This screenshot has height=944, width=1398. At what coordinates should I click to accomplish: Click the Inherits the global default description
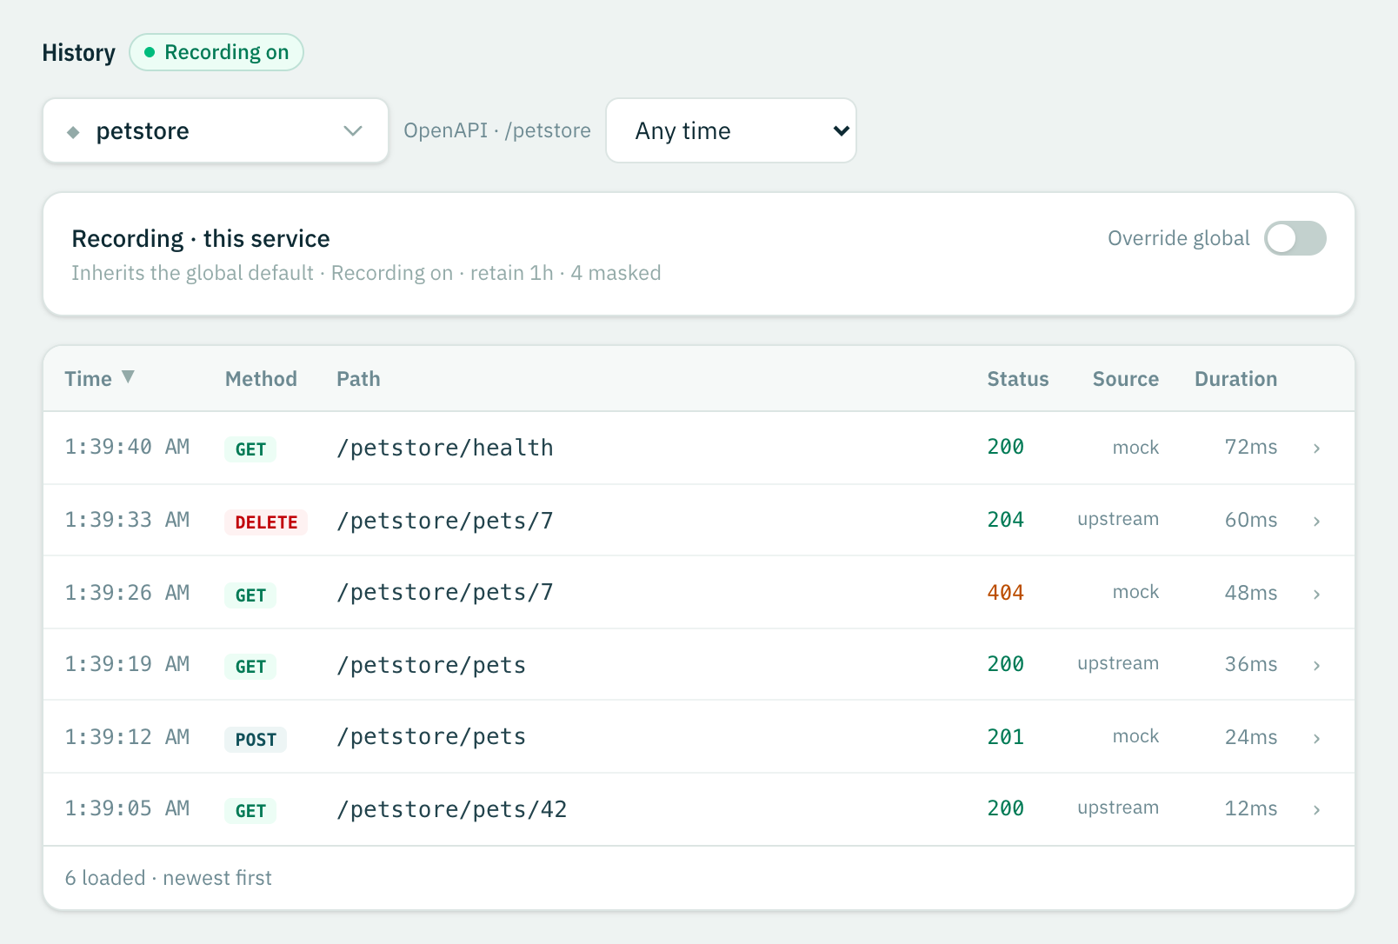(x=366, y=273)
